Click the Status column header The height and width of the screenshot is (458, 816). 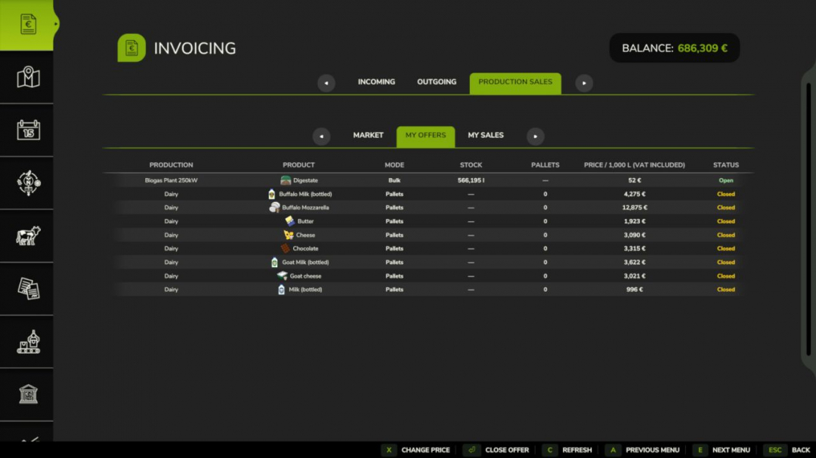pyautogui.click(x=725, y=164)
